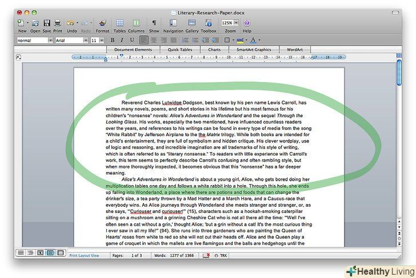Click the next page double-arrow button

[x=399, y=244]
